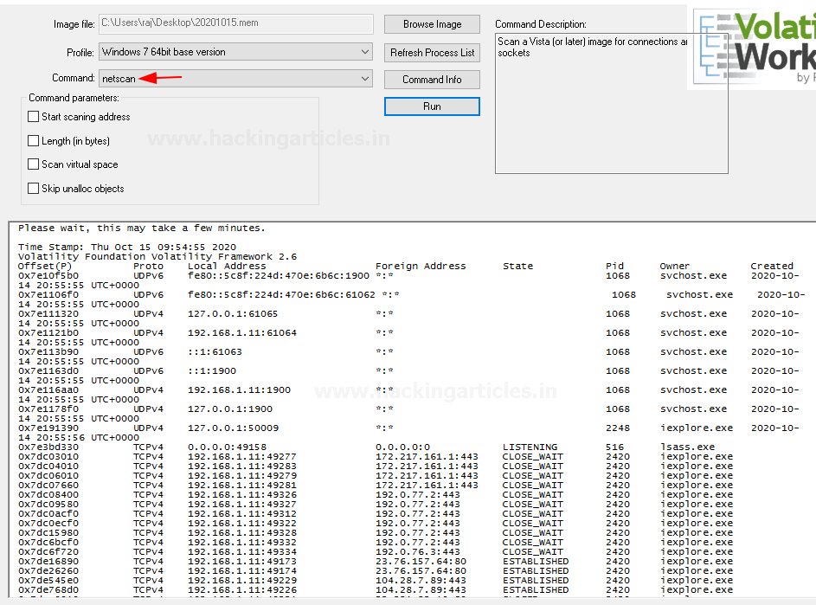Toggle the Length (in bytes) checkbox

[x=34, y=141]
